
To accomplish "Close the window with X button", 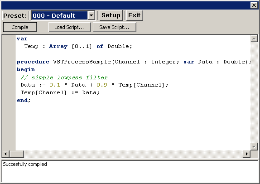I will 254,5.
